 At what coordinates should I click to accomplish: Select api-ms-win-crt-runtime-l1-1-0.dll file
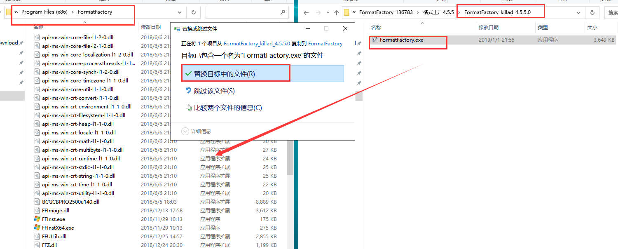point(81,158)
